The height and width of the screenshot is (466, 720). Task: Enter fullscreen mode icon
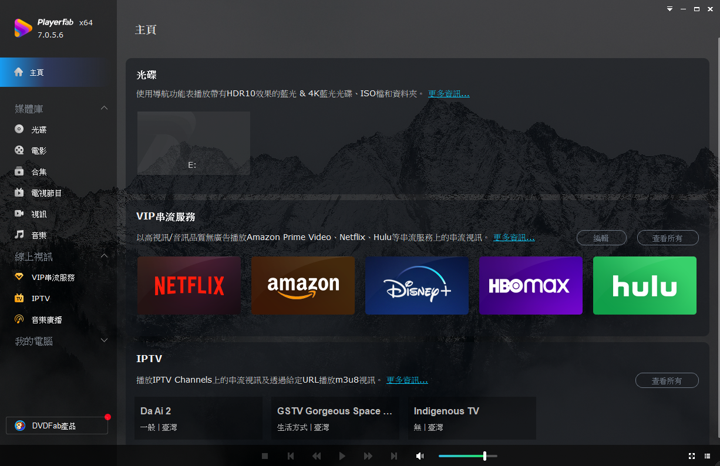[692, 456]
